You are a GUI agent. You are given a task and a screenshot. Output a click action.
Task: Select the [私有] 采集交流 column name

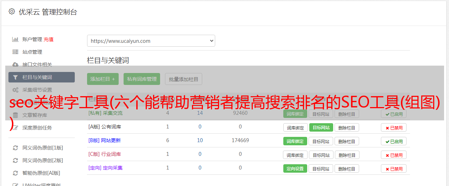click(x=105, y=113)
